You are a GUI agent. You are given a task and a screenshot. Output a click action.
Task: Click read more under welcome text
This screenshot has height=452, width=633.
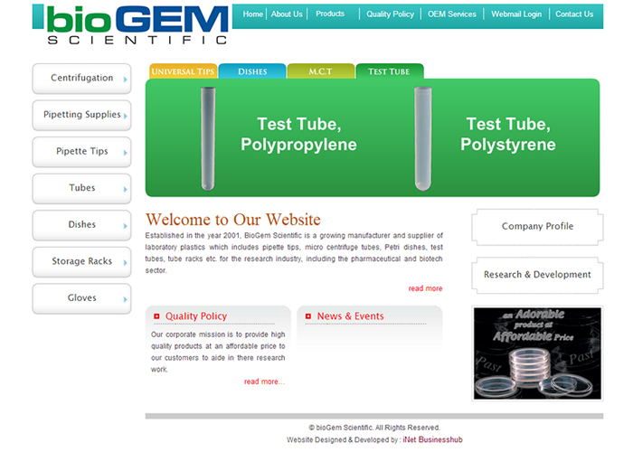click(x=425, y=288)
